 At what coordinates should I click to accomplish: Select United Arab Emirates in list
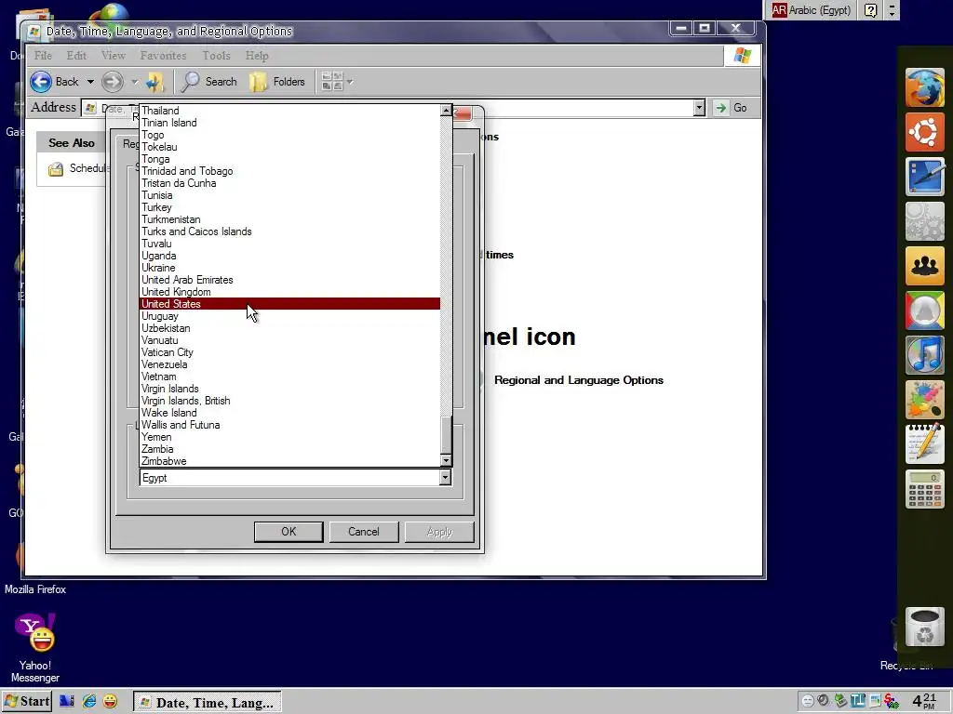coord(289,280)
